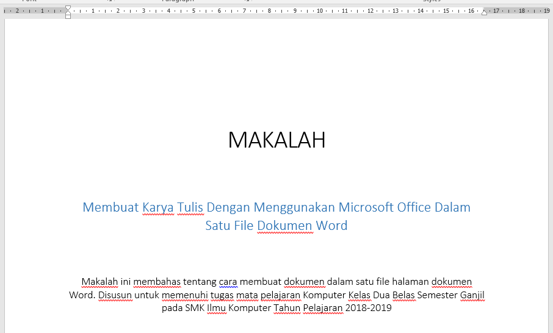
Task: Click the word "Belas" in the paragraph
Action: 403,295
